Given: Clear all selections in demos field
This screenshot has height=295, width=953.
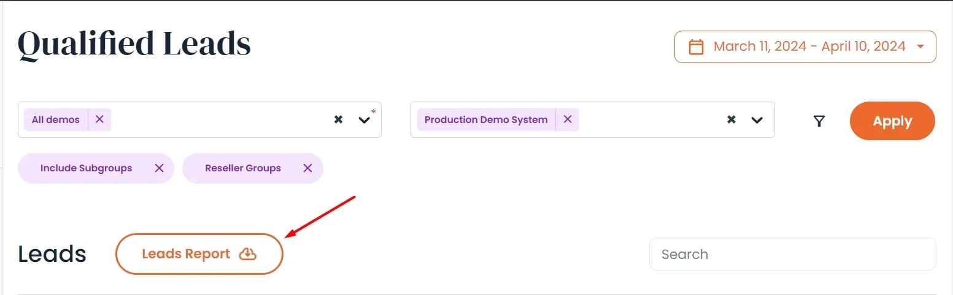Looking at the screenshot, I should [338, 120].
